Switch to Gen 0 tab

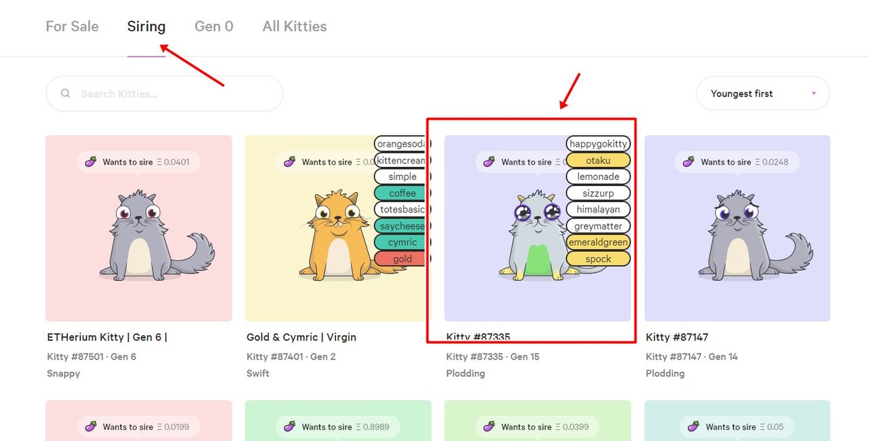[214, 26]
